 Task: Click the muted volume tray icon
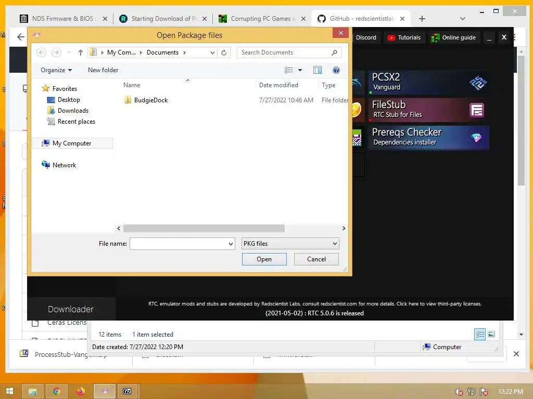click(x=459, y=392)
